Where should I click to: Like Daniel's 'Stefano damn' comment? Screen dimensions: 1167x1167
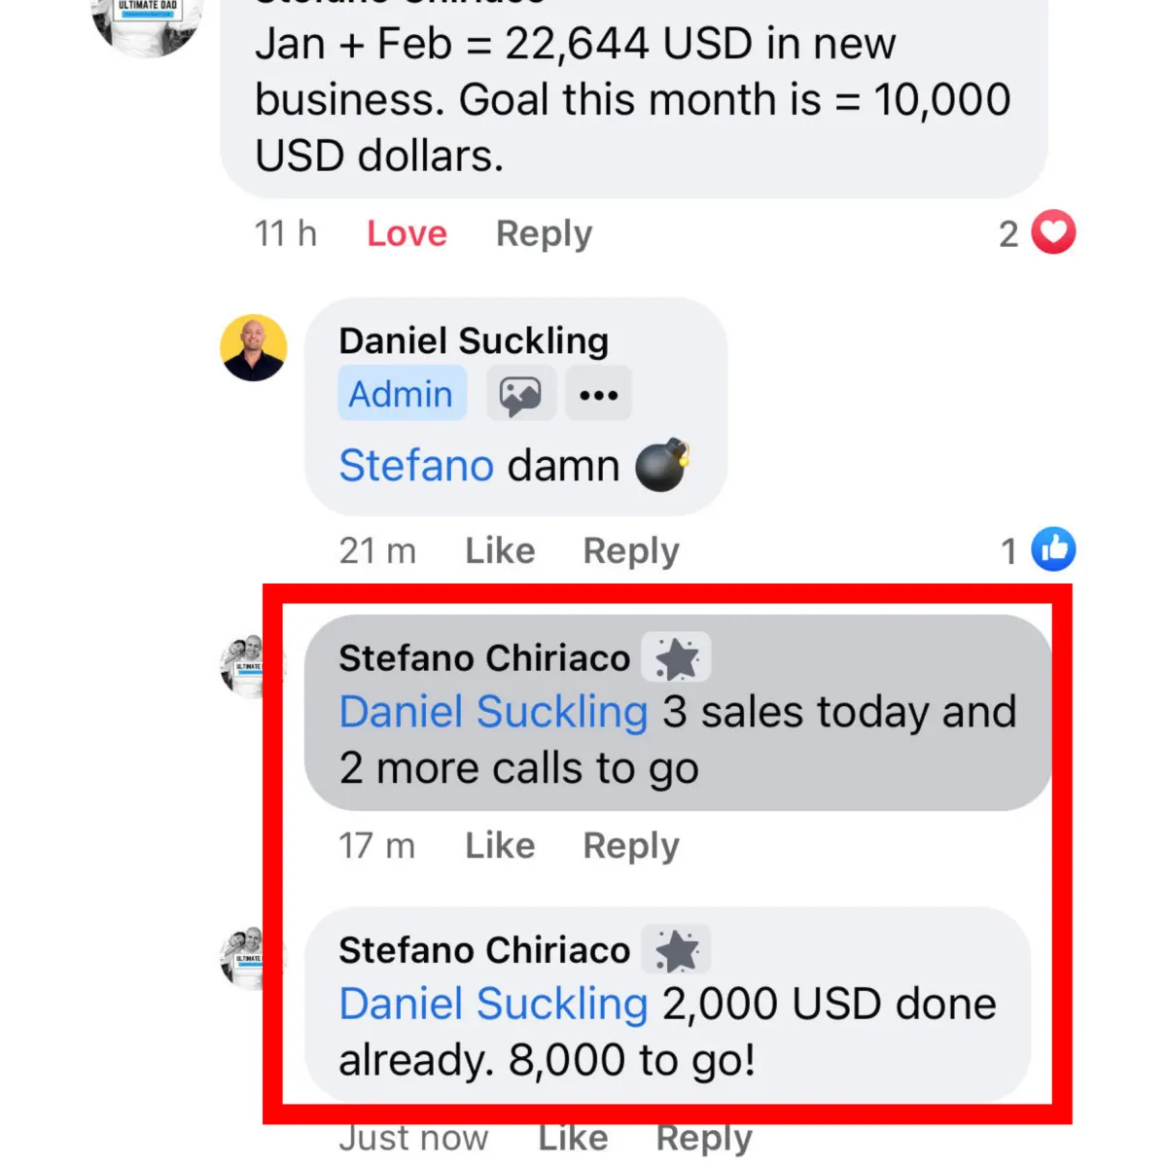500,550
